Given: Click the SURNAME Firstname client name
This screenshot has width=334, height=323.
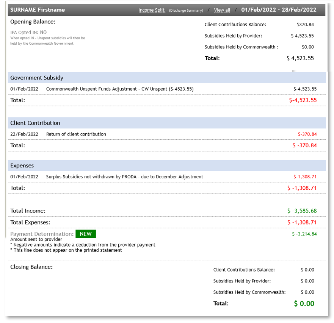Looking at the screenshot, I should click(38, 10).
